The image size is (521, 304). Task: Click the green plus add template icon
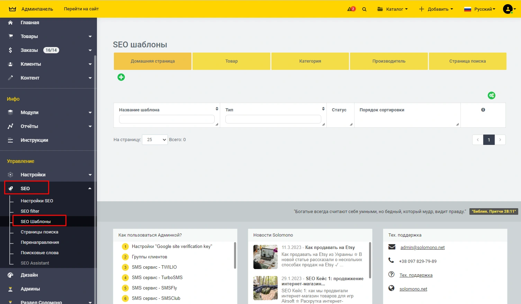(121, 77)
